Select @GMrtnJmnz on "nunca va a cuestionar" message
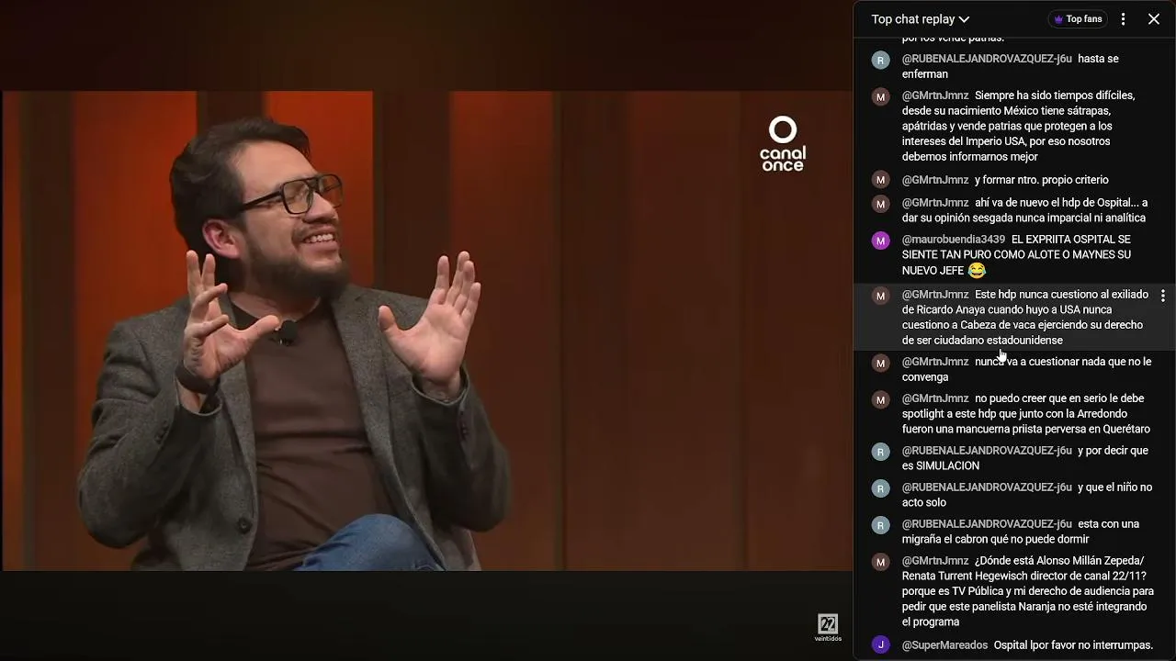 point(935,362)
